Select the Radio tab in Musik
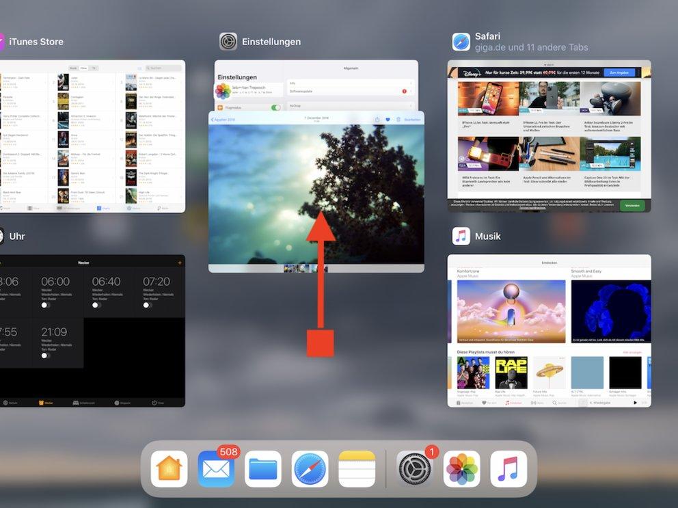 pos(537,403)
